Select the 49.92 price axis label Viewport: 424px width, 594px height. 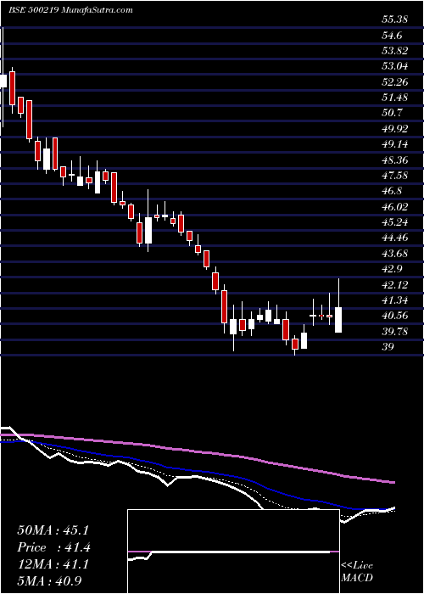[x=394, y=129]
